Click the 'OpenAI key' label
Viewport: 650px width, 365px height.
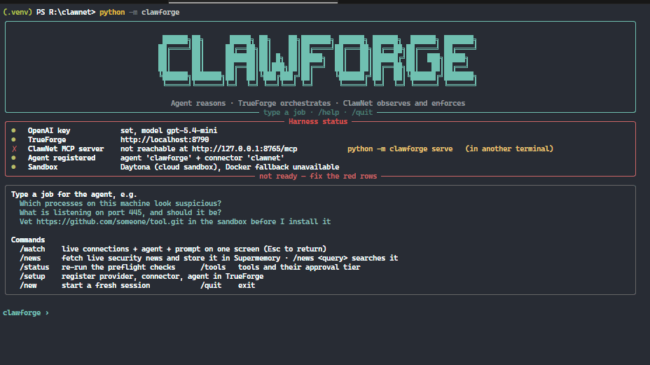(49, 130)
